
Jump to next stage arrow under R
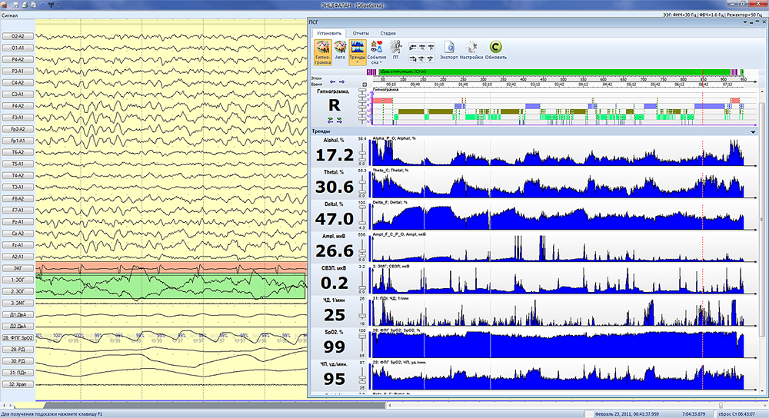(339, 120)
